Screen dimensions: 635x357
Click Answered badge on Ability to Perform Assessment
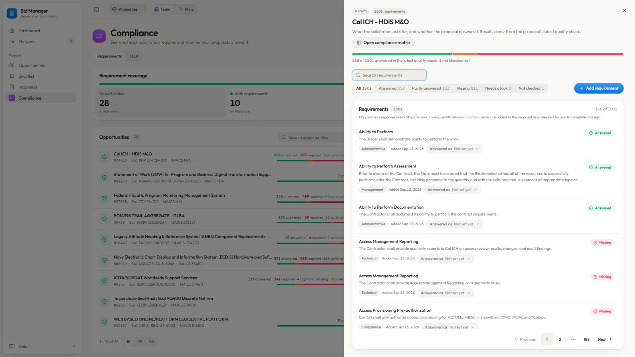click(600, 167)
